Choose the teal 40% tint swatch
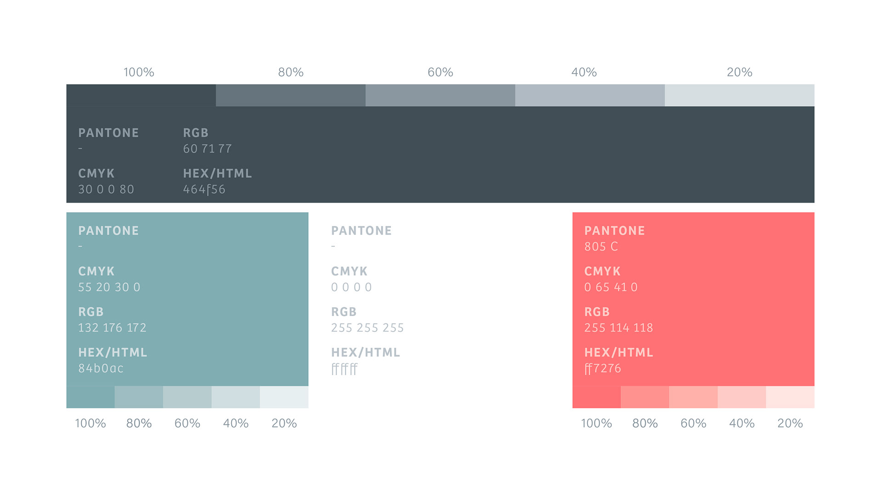Viewport: 882px width, 497px height. point(236,397)
